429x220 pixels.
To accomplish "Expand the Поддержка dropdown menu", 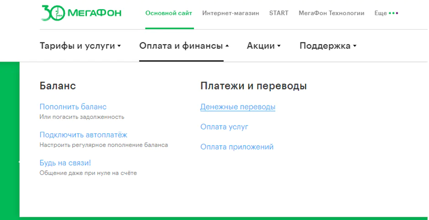I will point(327,46).
